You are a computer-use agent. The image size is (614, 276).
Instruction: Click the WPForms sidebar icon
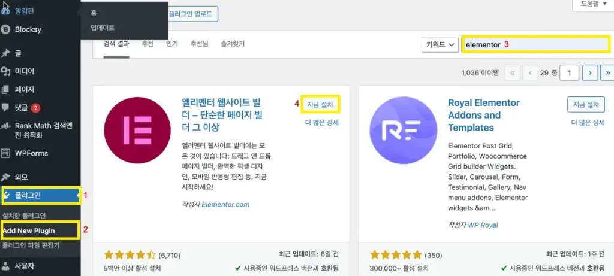pyautogui.click(x=6, y=153)
